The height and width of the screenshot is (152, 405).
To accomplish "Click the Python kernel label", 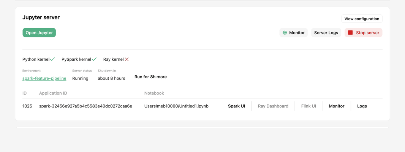I will point(36,59).
